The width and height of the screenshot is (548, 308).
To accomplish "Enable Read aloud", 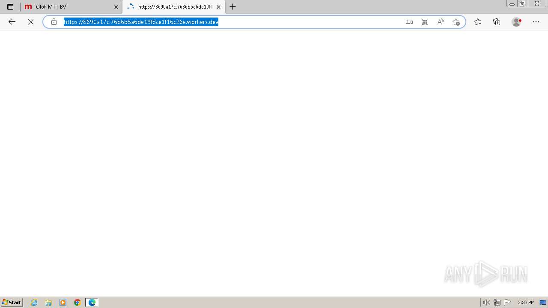I will [x=441, y=22].
